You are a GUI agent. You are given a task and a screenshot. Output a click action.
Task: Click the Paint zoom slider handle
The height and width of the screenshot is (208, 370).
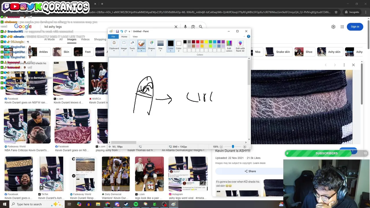[233, 147]
